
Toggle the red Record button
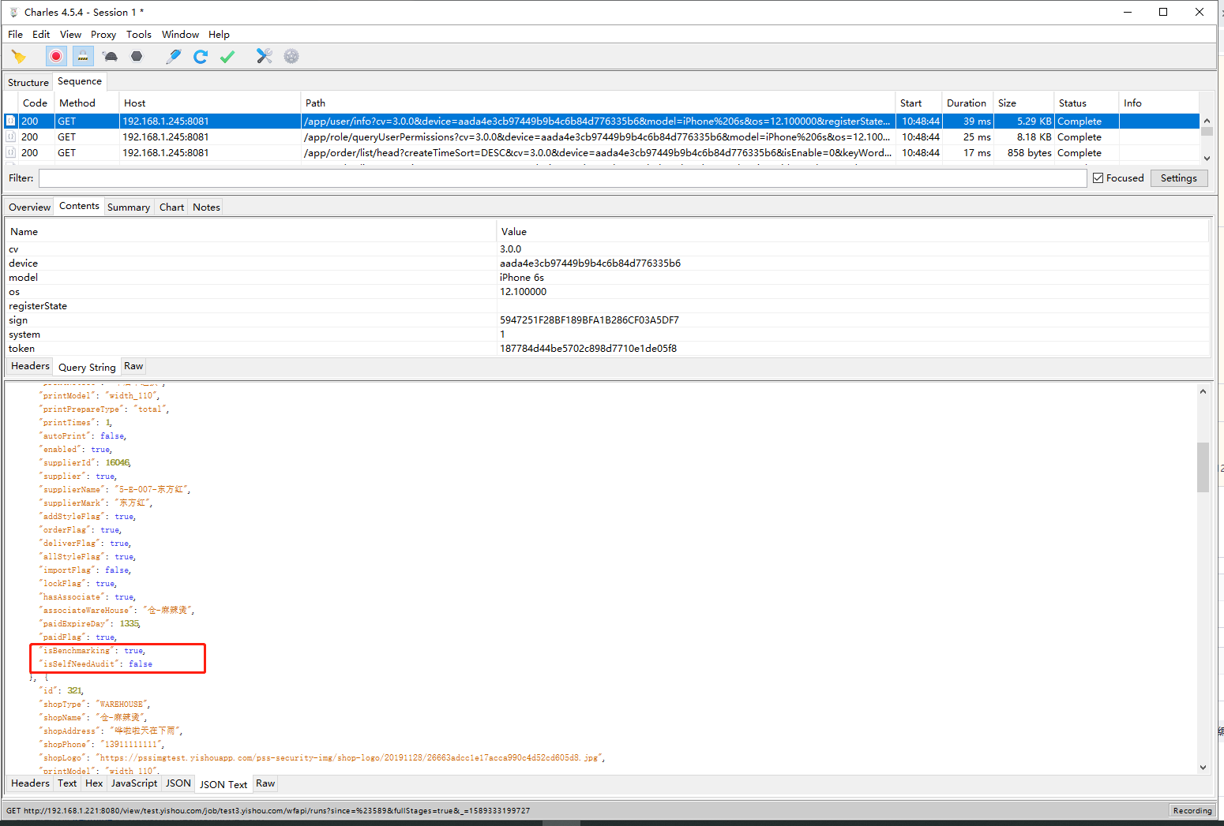[x=55, y=56]
